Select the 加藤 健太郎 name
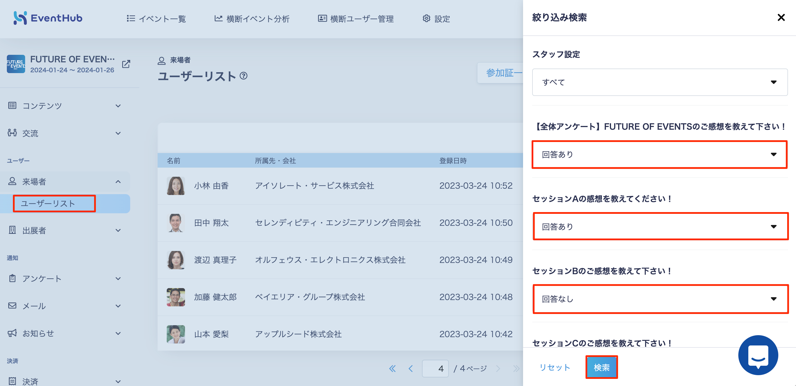Viewport: 796px width, 386px height. point(215,297)
